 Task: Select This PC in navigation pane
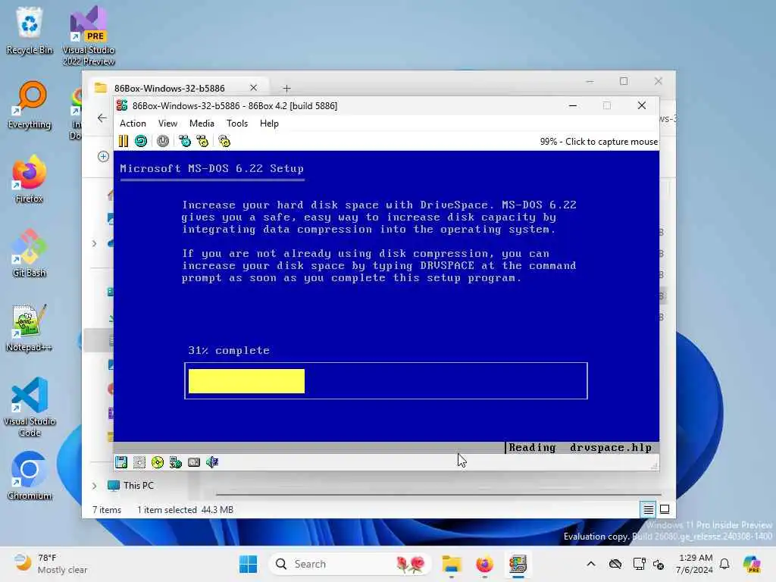[x=138, y=486]
